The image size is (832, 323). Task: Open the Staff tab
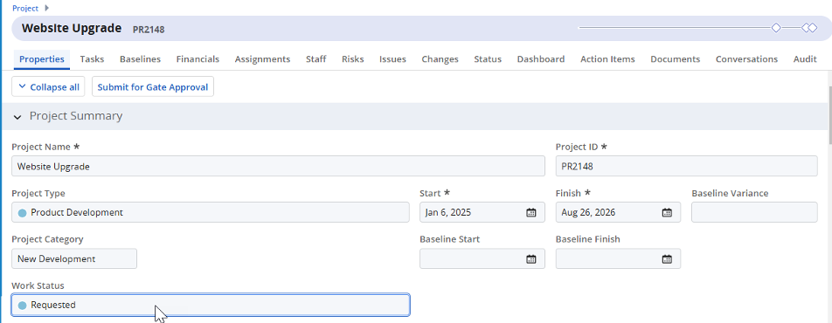click(316, 58)
